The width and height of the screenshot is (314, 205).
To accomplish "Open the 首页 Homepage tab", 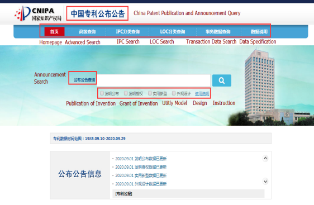I will (x=54, y=32).
